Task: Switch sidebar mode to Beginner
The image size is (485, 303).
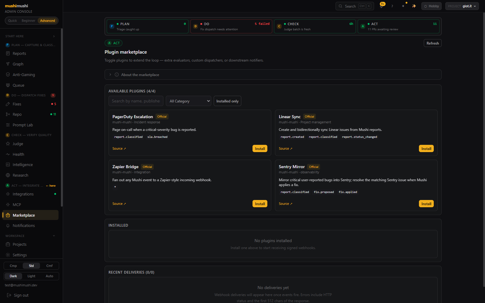Action: [x=28, y=21]
